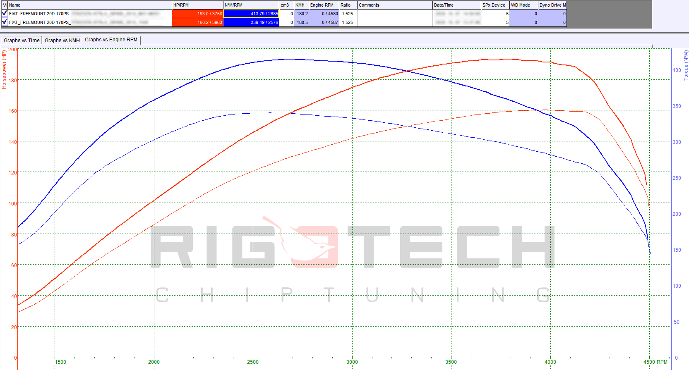This screenshot has width=689, height=370.
Task: Click the Torque (N*M) axis label
Action: click(x=686, y=65)
